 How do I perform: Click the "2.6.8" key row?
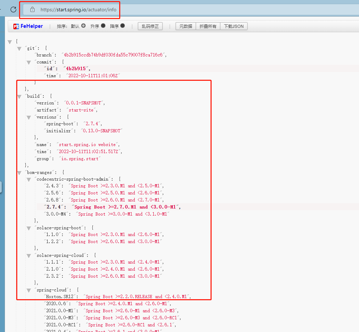[53, 200]
